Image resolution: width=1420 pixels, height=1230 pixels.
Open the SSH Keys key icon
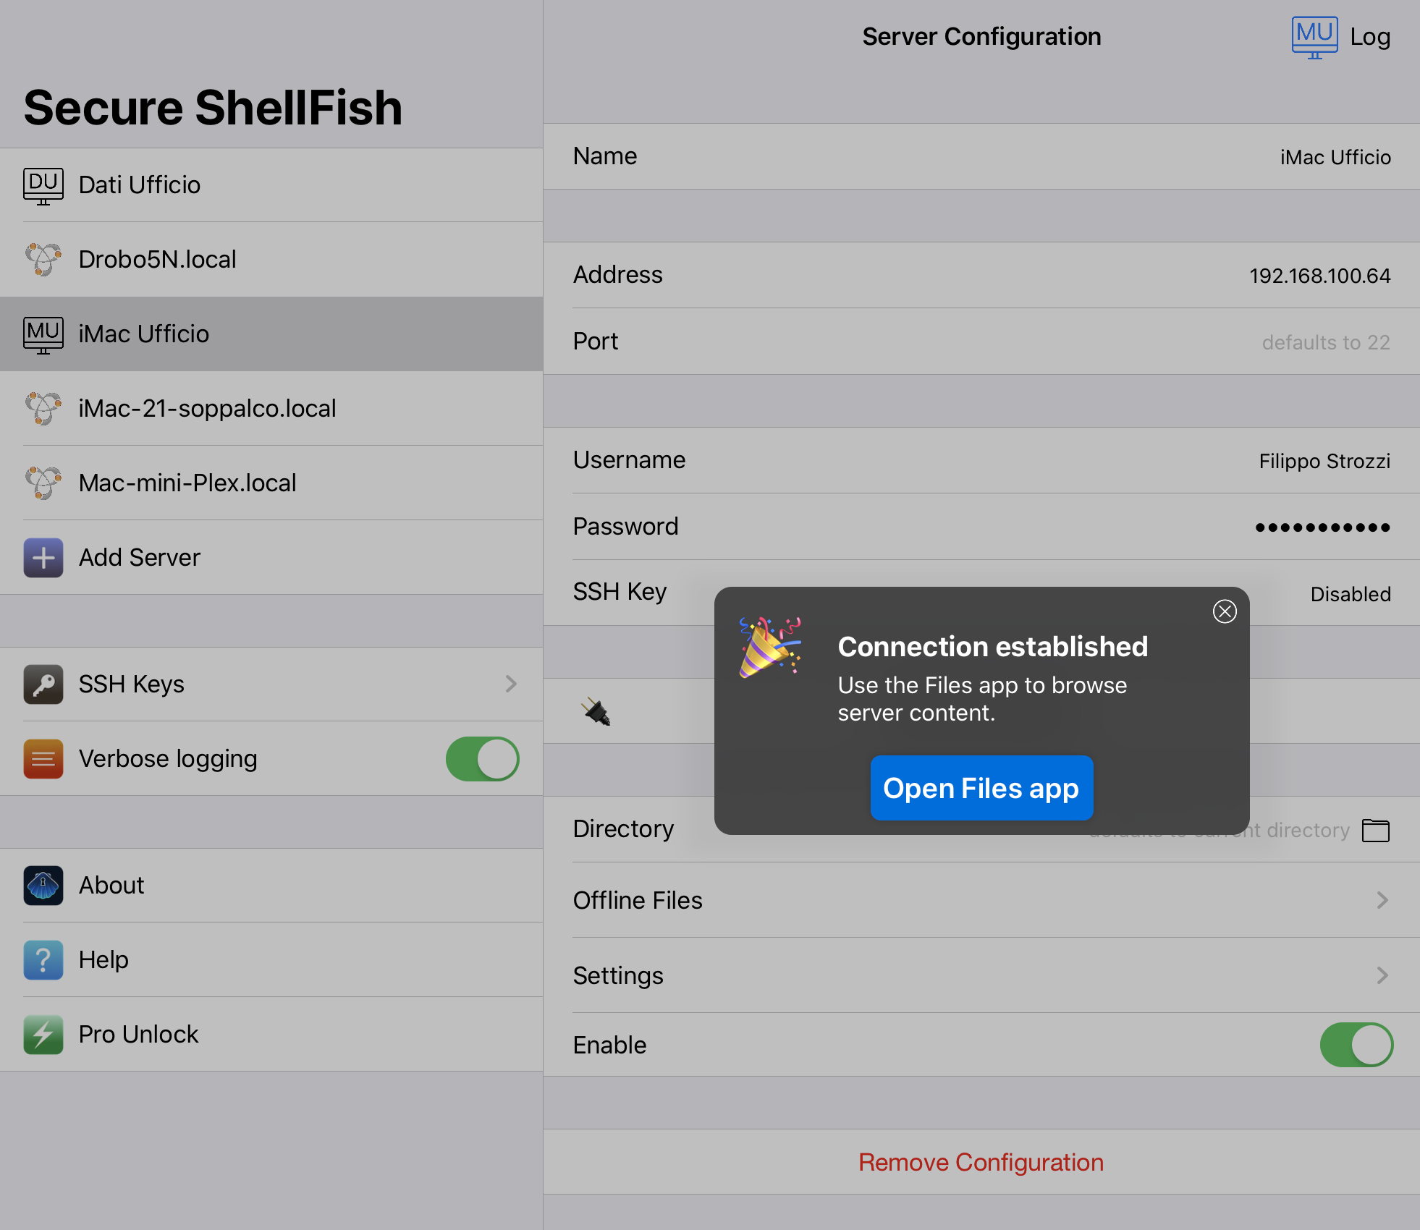tap(43, 684)
